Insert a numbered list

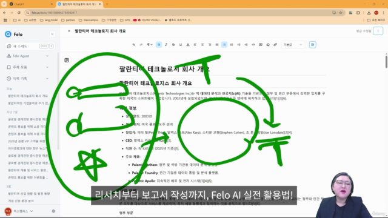click(232, 45)
